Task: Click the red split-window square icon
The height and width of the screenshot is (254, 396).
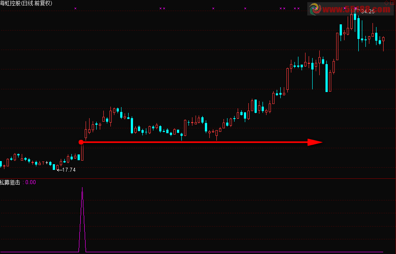Action: click(392, 3)
